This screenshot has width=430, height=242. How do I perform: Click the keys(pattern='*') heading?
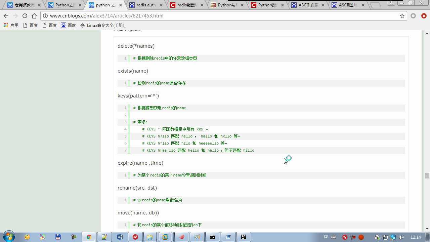[138, 96]
